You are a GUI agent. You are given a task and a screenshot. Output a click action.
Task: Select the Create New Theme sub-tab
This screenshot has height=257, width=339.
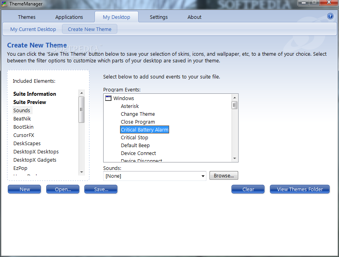89,29
